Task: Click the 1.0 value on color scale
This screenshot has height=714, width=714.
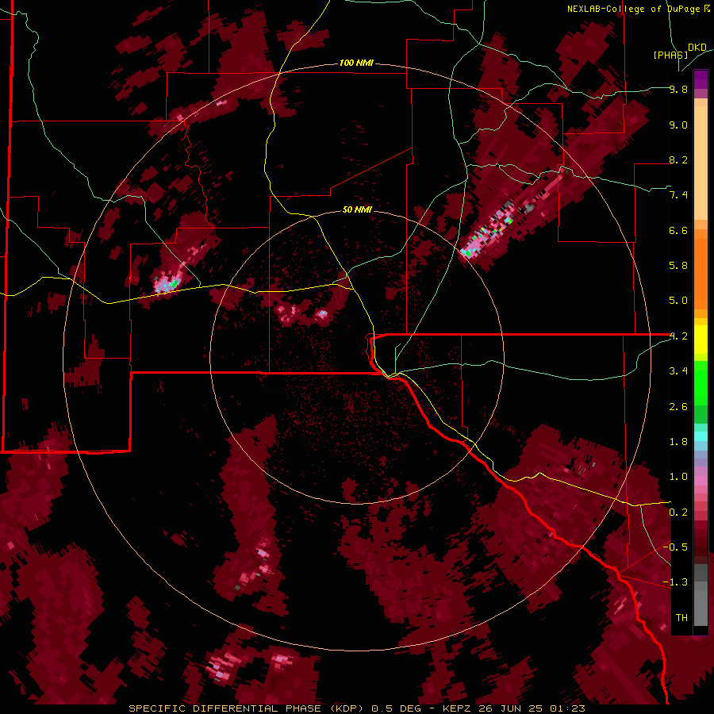Action: point(678,477)
